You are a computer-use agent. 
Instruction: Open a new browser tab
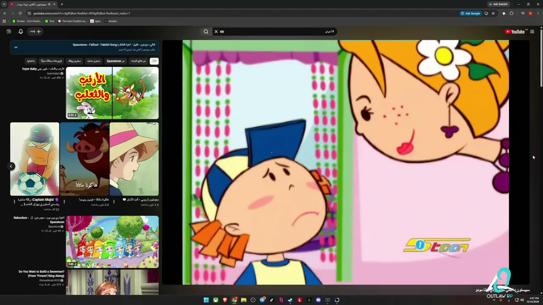(62, 4)
